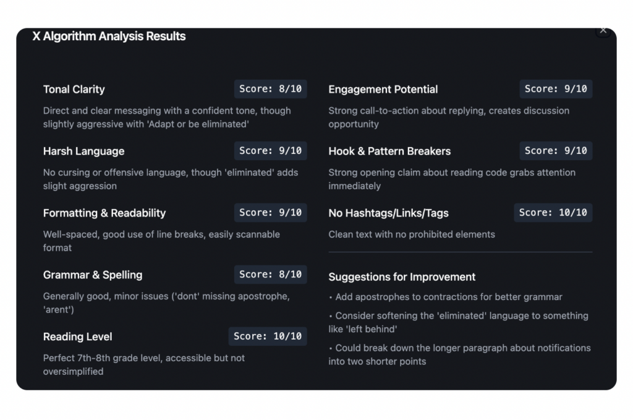The height and width of the screenshot is (420, 633).
Task: Click the Engagement Potential score badge
Action: pyautogui.click(x=556, y=89)
